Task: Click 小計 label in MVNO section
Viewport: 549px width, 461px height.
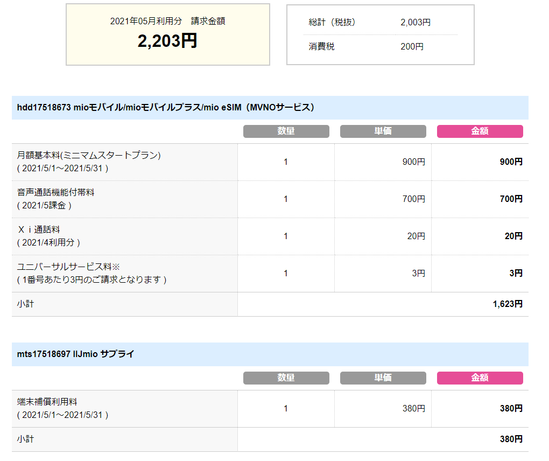Action: click(x=25, y=304)
